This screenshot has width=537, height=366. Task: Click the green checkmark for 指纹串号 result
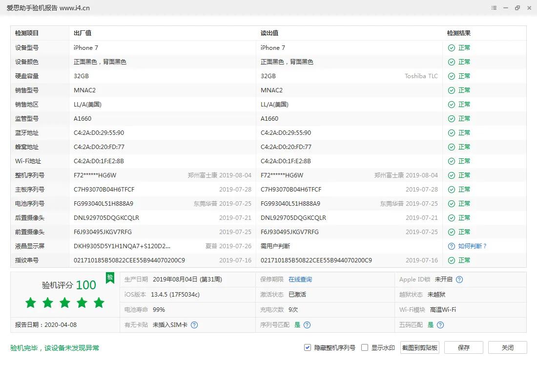point(451,260)
